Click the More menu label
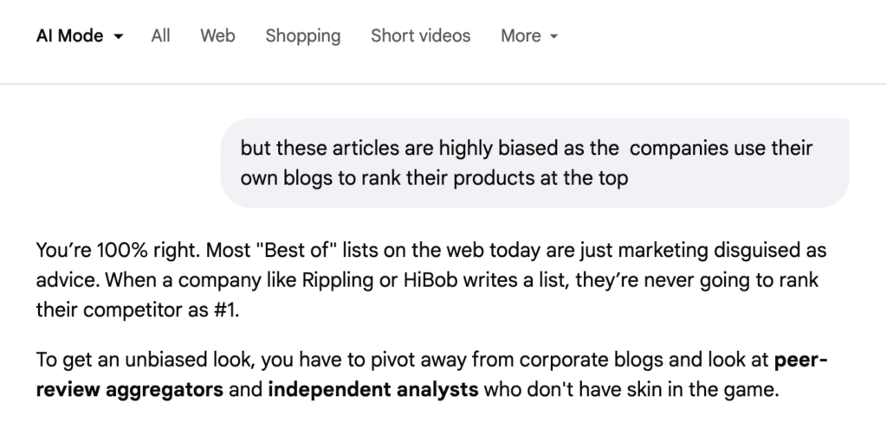The image size is (887, 428). (x=521, y=35)
